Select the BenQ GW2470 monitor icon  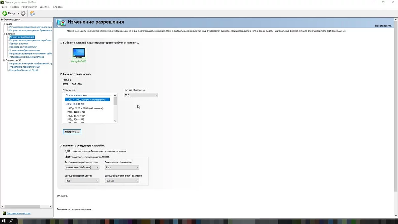click(79, 53)
